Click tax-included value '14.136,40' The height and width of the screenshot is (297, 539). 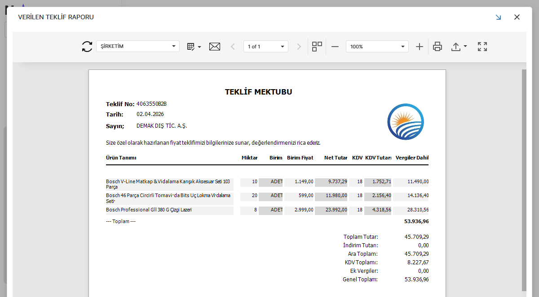coord(418,196)
